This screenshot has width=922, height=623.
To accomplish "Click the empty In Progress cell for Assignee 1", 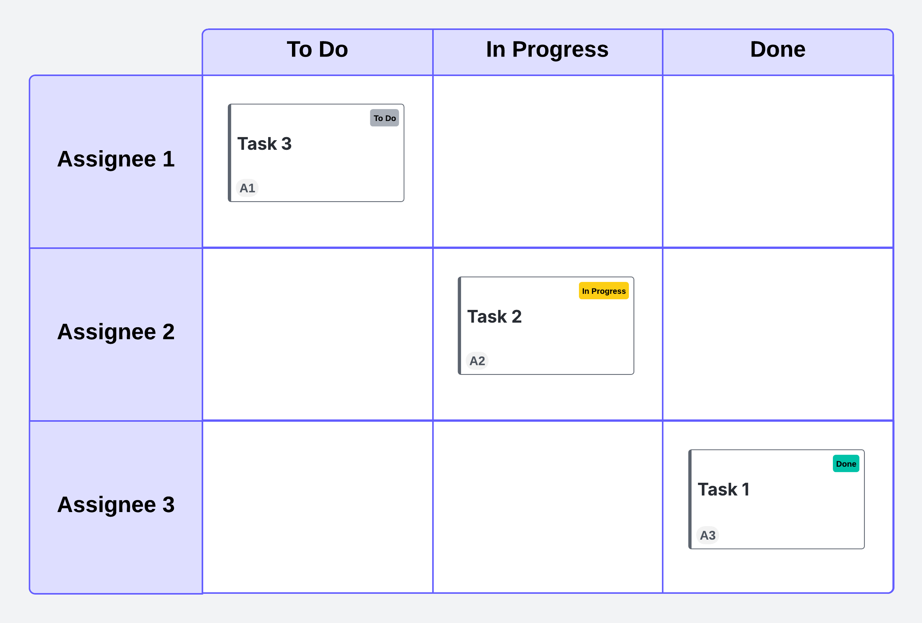I will [x=547, y=161].
